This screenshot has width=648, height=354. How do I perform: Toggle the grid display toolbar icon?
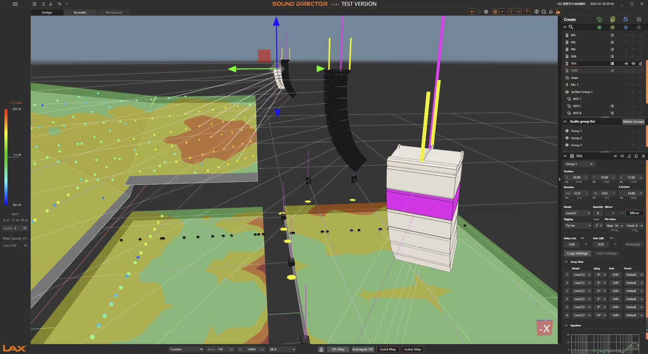coord(495,12)
